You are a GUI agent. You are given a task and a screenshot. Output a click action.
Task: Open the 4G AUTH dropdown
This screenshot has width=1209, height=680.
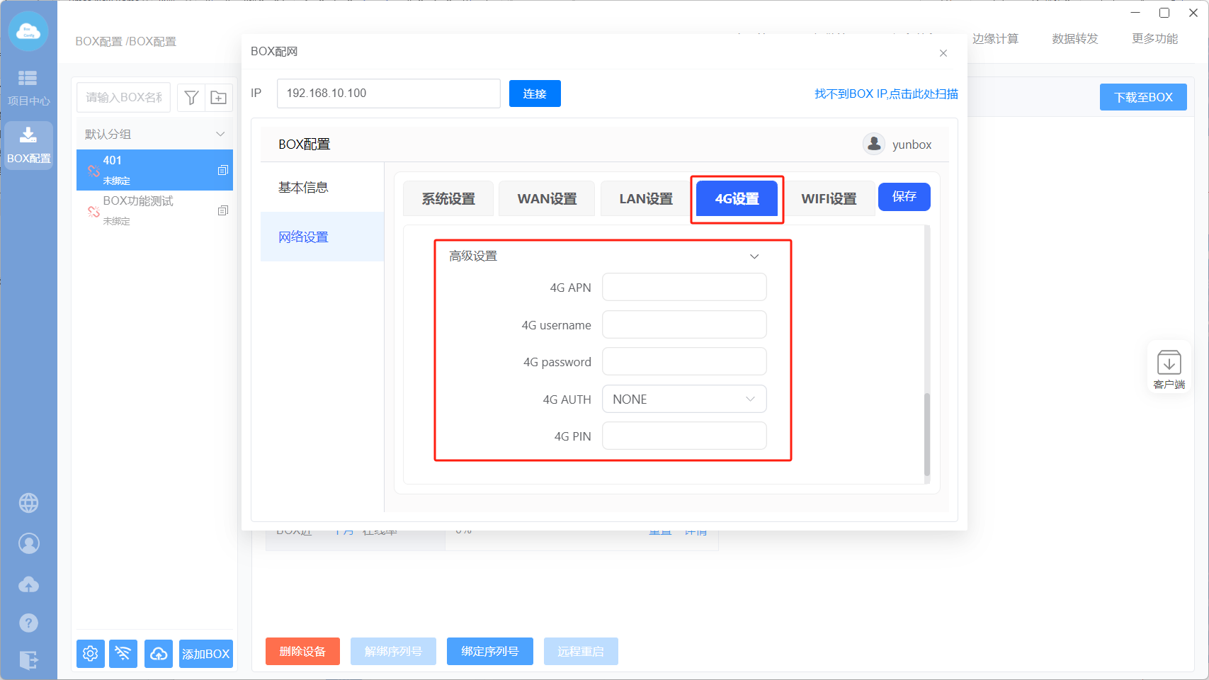[x=683, y=399]
